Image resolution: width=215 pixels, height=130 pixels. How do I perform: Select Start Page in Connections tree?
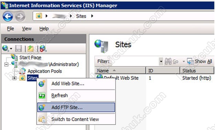pyautogui.click(x=30, y=58)
